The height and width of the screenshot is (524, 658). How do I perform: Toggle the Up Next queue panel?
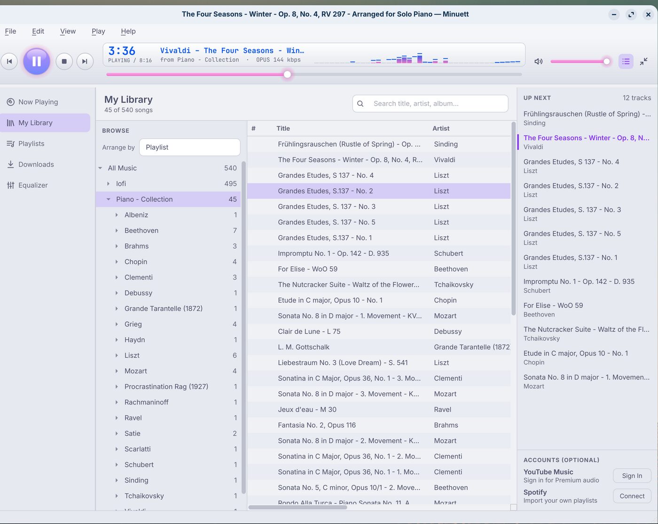coord(626,61)
